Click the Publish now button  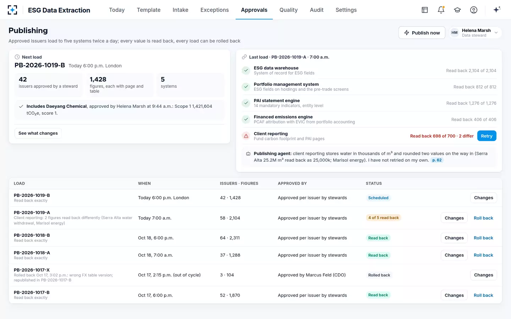(x=422, y=33)
